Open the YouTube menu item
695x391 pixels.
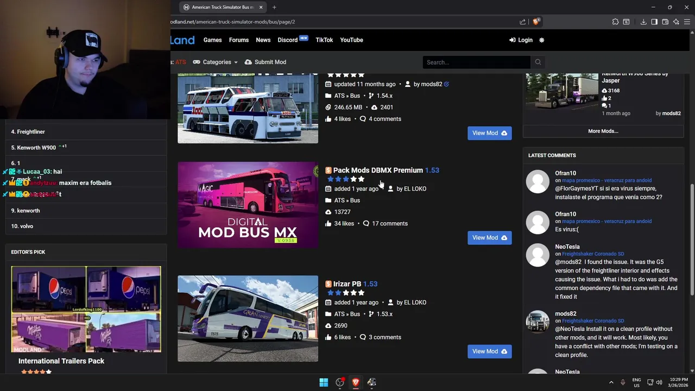[351, 40]
